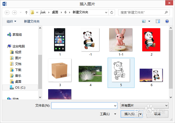Select night sky panda thumbnail 6

pyautogui.click(x=151, y=75)
